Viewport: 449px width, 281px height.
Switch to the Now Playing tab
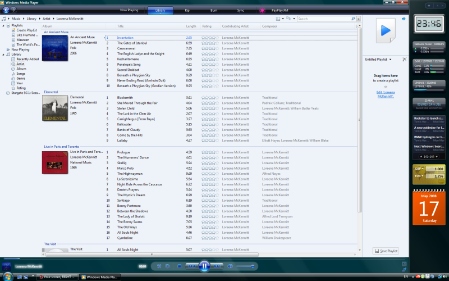pyautogui.click(x=129, y=10)
